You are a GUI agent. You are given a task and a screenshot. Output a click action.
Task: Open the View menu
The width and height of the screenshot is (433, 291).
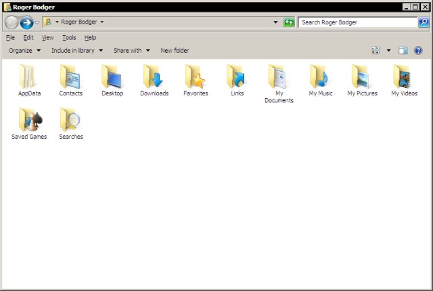tap(47, 38)
